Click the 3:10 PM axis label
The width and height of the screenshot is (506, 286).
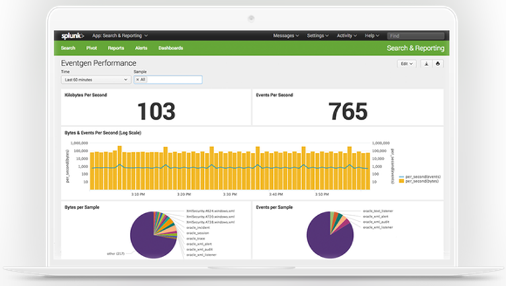pyautogui.click(x=138, y=195)
